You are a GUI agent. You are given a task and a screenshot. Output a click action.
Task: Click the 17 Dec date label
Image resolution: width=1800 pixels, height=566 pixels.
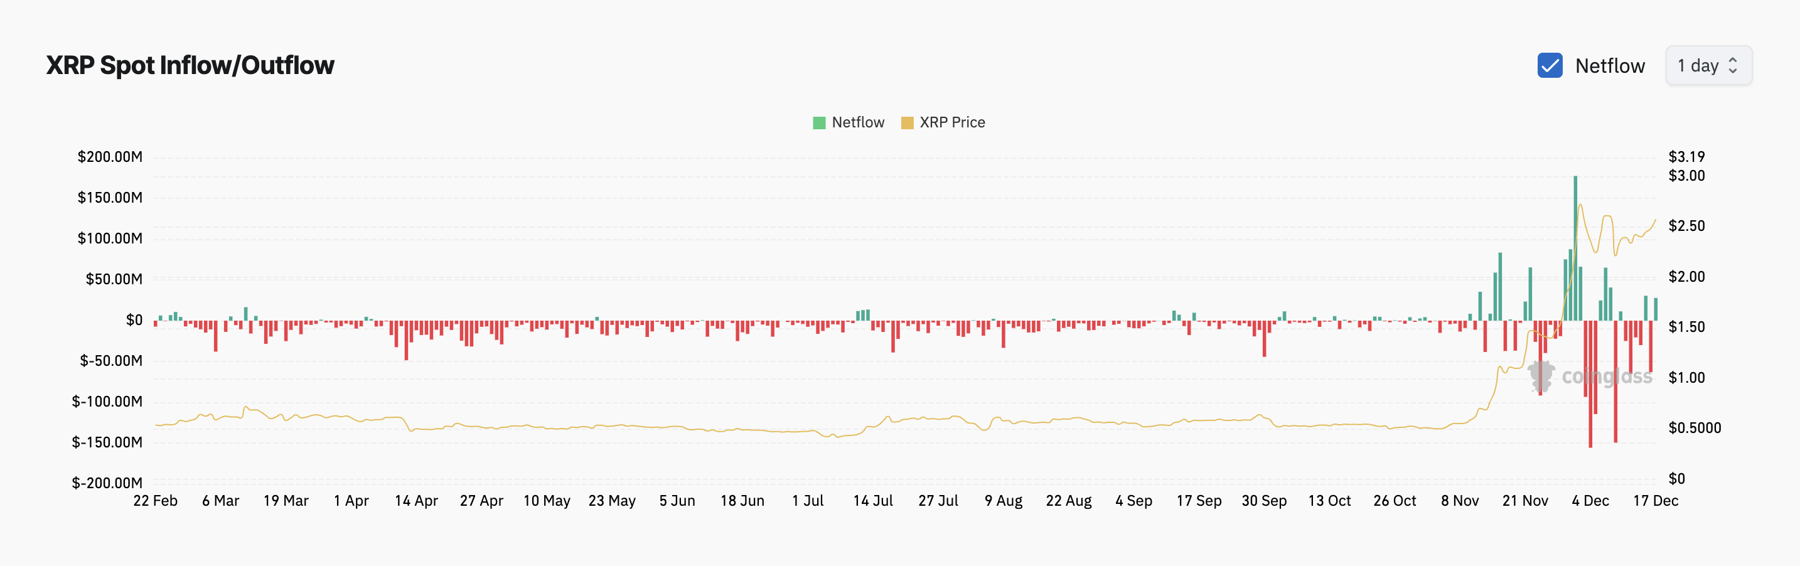[1654, 500]
